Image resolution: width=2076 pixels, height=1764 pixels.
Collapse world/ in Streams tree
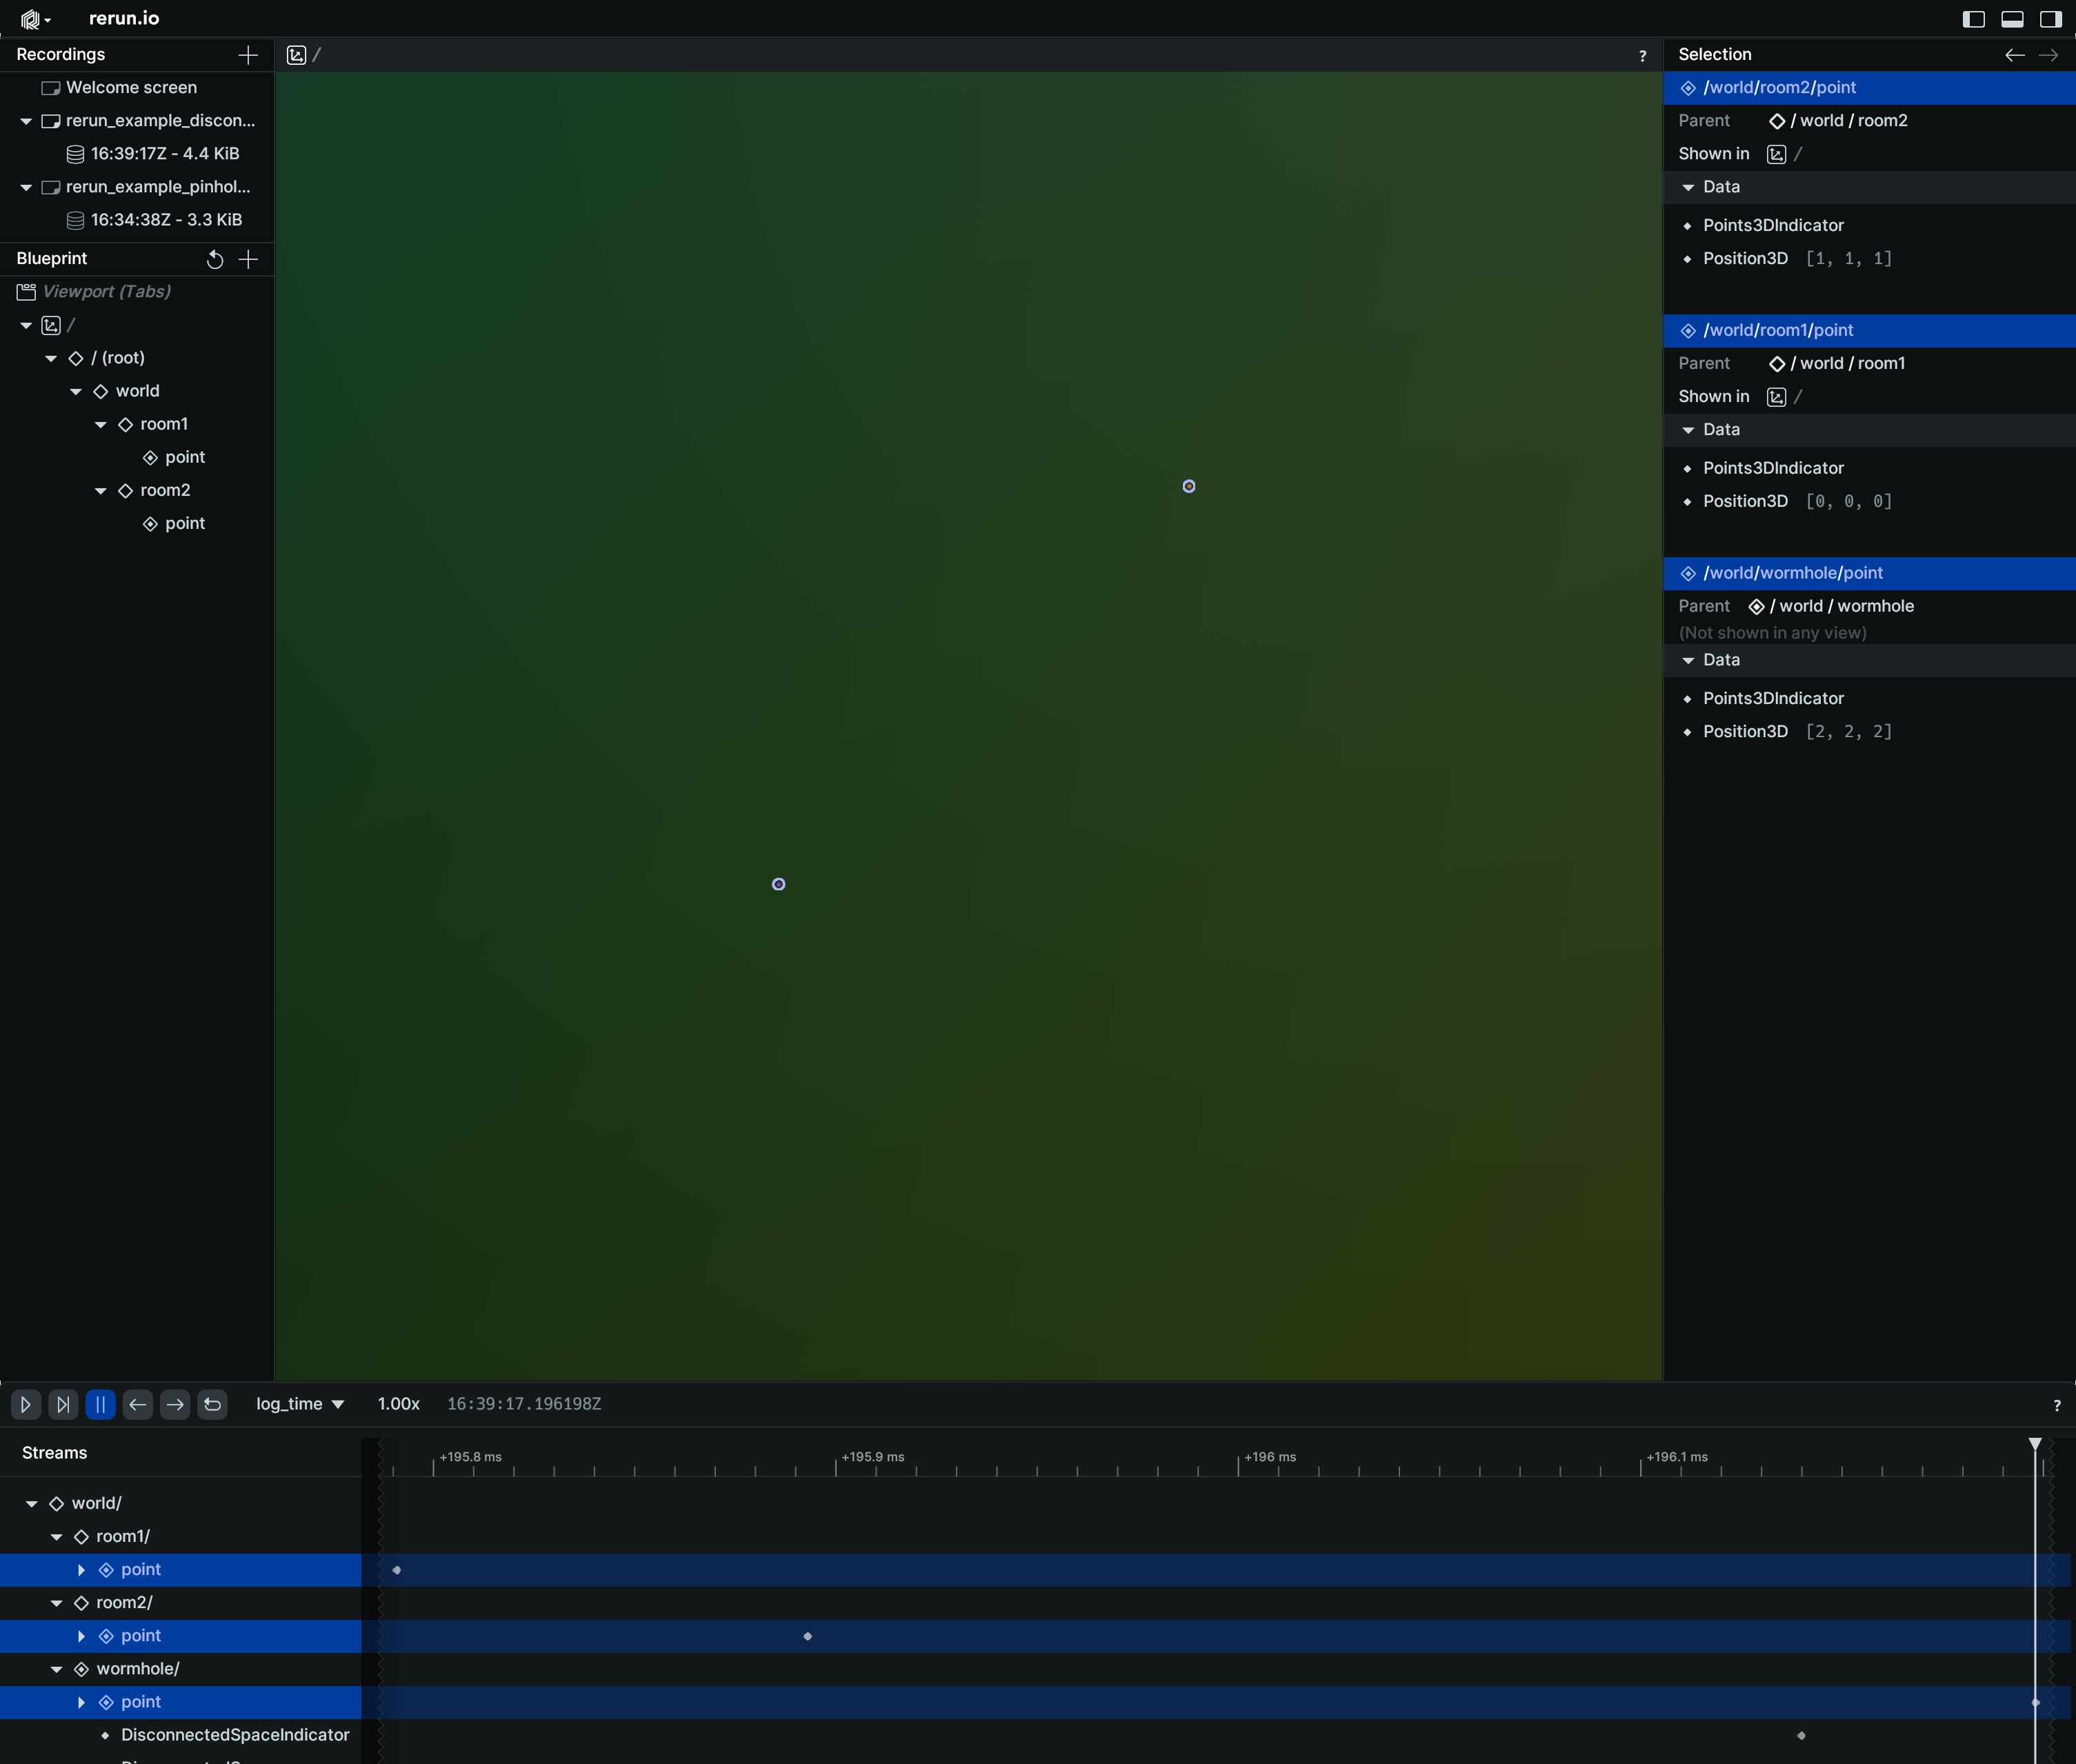tap(32, 1504)
